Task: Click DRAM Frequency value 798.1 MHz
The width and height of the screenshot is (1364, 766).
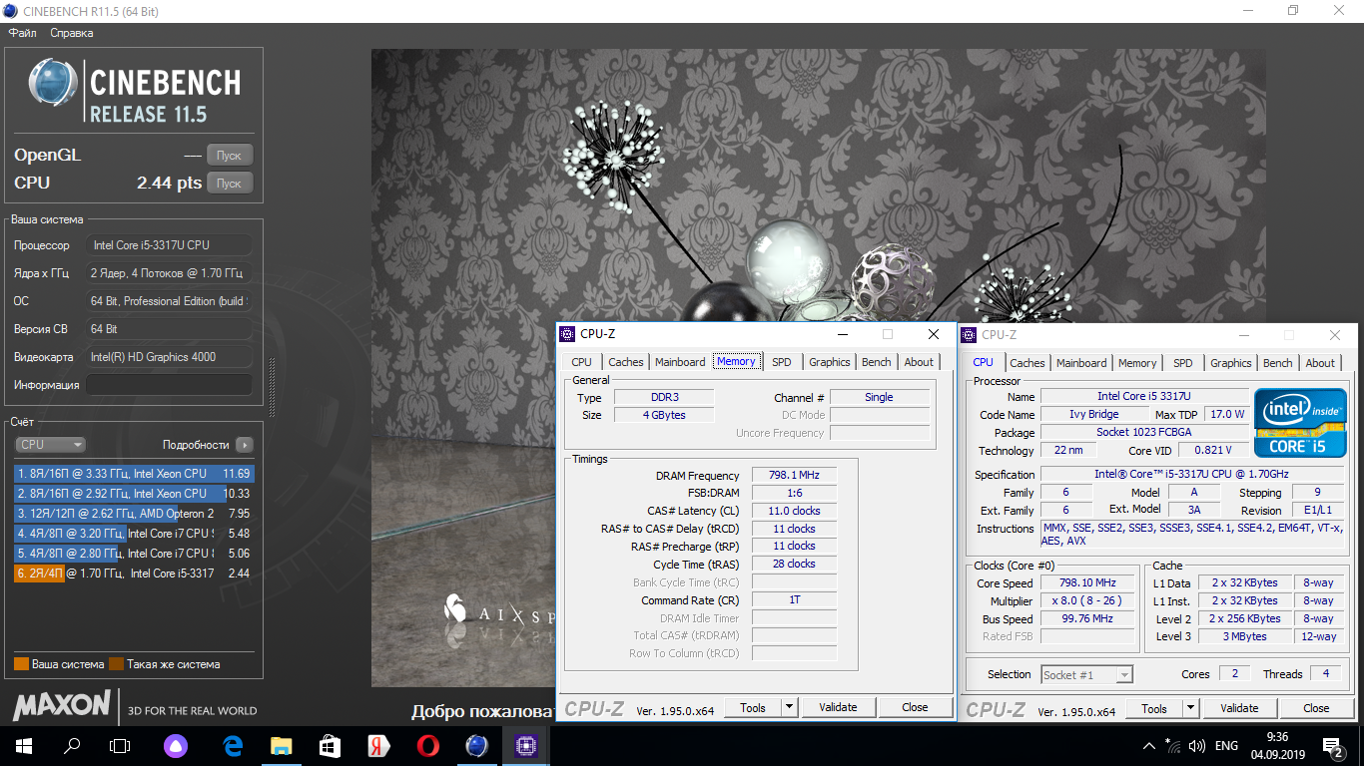Action: tap(794, 476)
